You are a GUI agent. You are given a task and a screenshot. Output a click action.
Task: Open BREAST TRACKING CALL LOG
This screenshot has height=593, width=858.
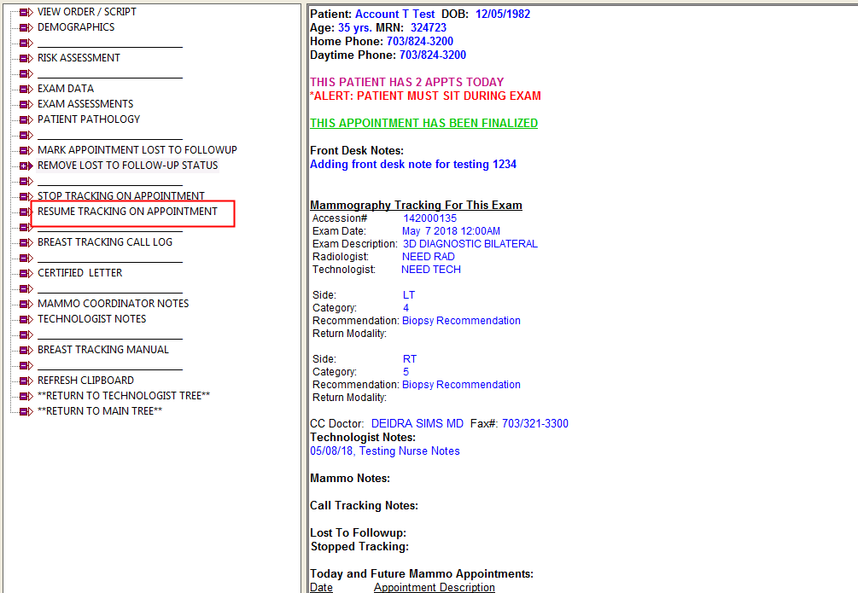[104, 242]
